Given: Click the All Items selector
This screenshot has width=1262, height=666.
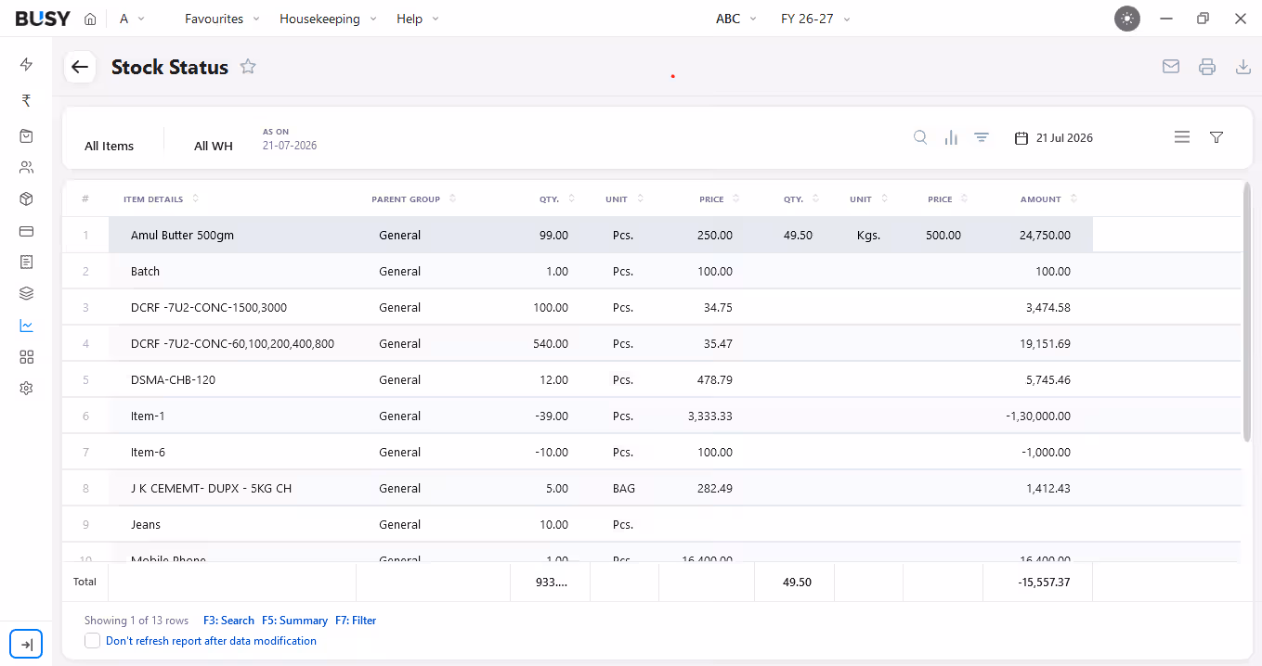Looking at the screenshot, I should (110, 146).
